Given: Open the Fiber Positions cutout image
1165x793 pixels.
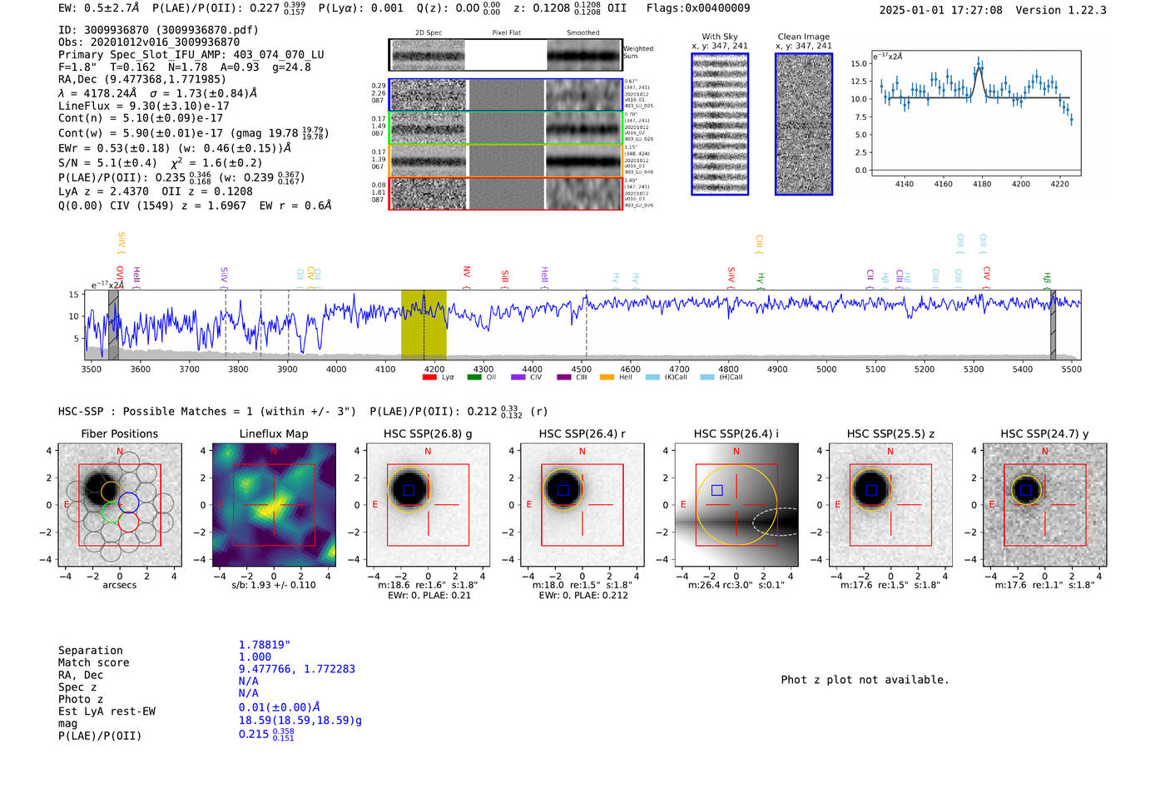Looking at the screenshot, I should click(120, 505).
